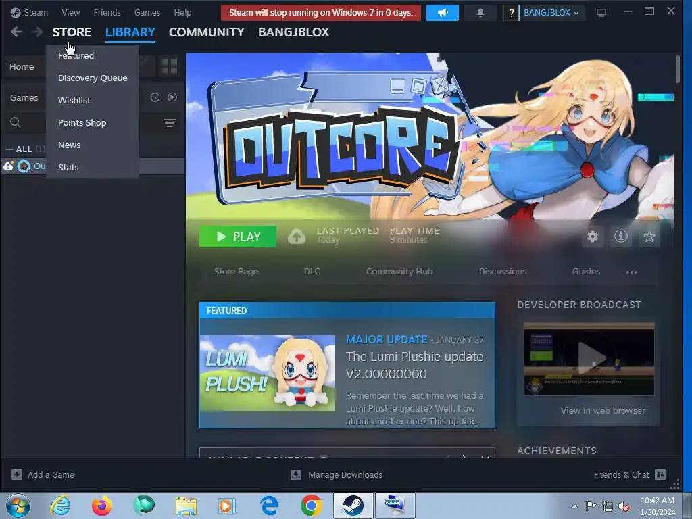Mark Outcore as favorite star
This screenshot has height=519, width=692.
(649, 237)
